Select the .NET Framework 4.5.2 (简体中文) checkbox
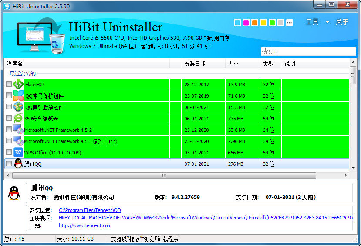The image size is (361, 246). 9,140
